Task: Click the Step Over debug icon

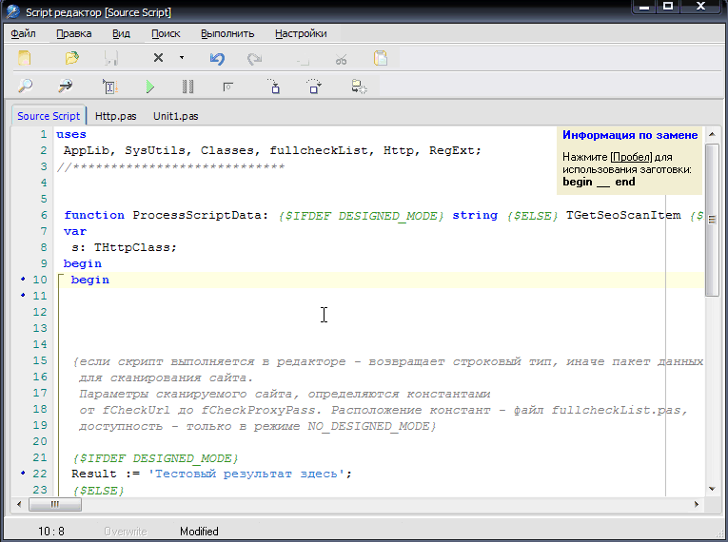Action: click(314, 87)
